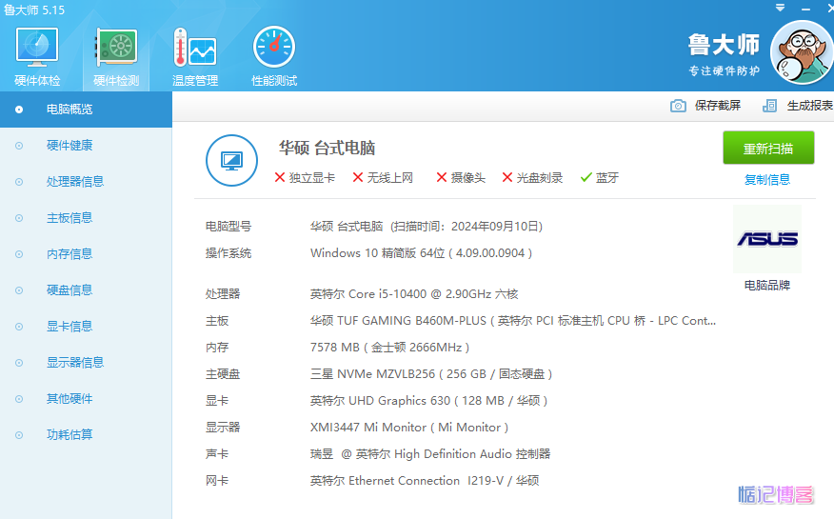Image resolution: width=834 pixels, height=519 pixels.
Task: Click the 电脑品牌 label
Action: 767,286
